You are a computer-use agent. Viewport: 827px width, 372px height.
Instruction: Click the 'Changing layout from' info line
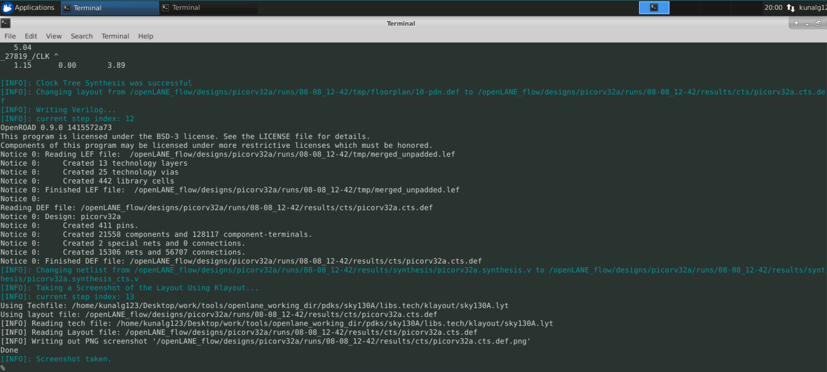(413, 96)
